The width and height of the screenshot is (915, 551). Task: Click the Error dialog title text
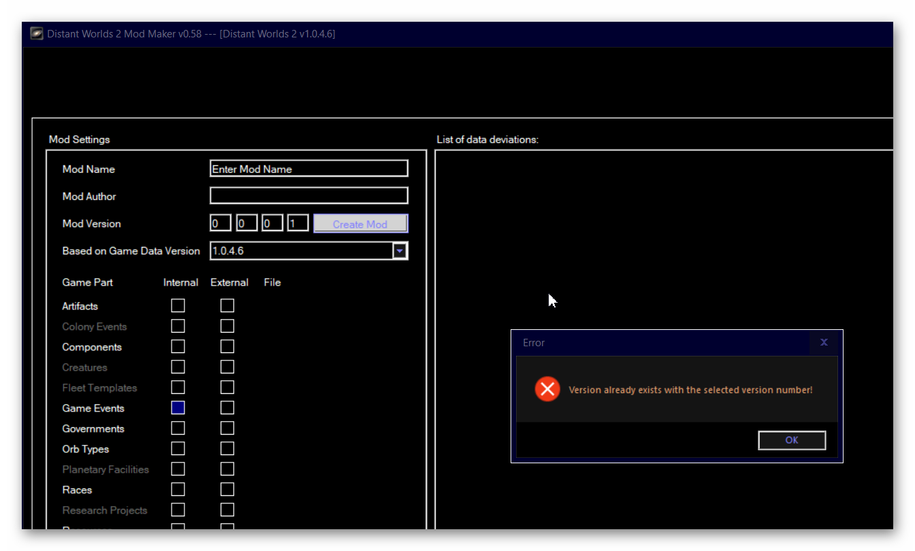pos(534,342)
